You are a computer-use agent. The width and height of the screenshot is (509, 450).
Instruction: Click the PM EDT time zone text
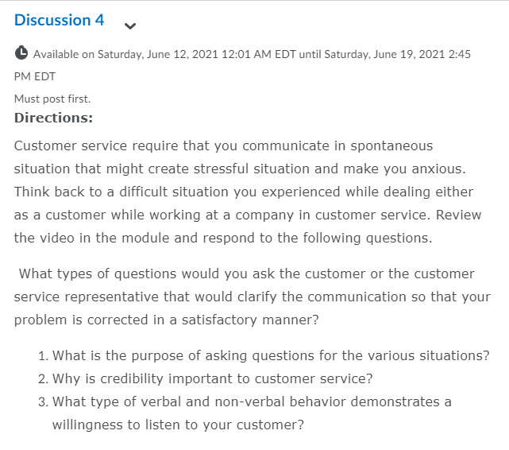point(35,76)
